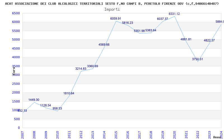
Task: Select the data label 6059.91
Action: (x=116, y=18)
